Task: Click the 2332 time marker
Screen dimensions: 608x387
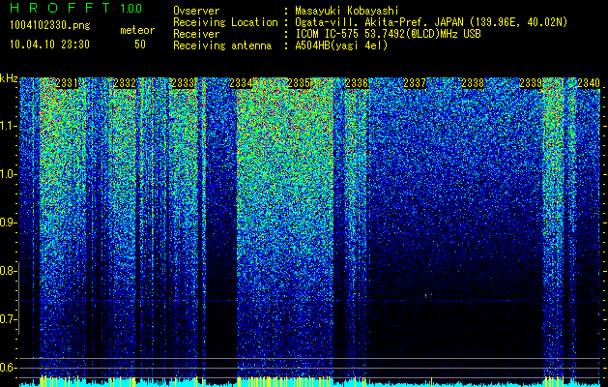Action: (125, 83)
